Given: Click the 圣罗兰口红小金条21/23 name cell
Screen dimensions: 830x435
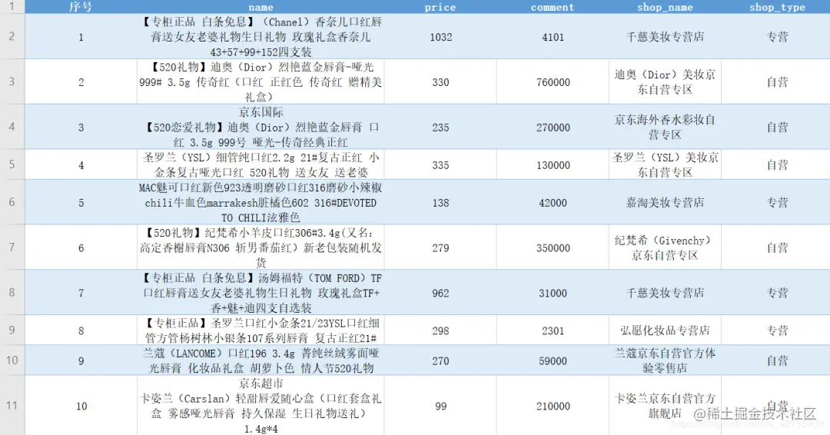Looking at the screenshot, I should click(261, 330).
